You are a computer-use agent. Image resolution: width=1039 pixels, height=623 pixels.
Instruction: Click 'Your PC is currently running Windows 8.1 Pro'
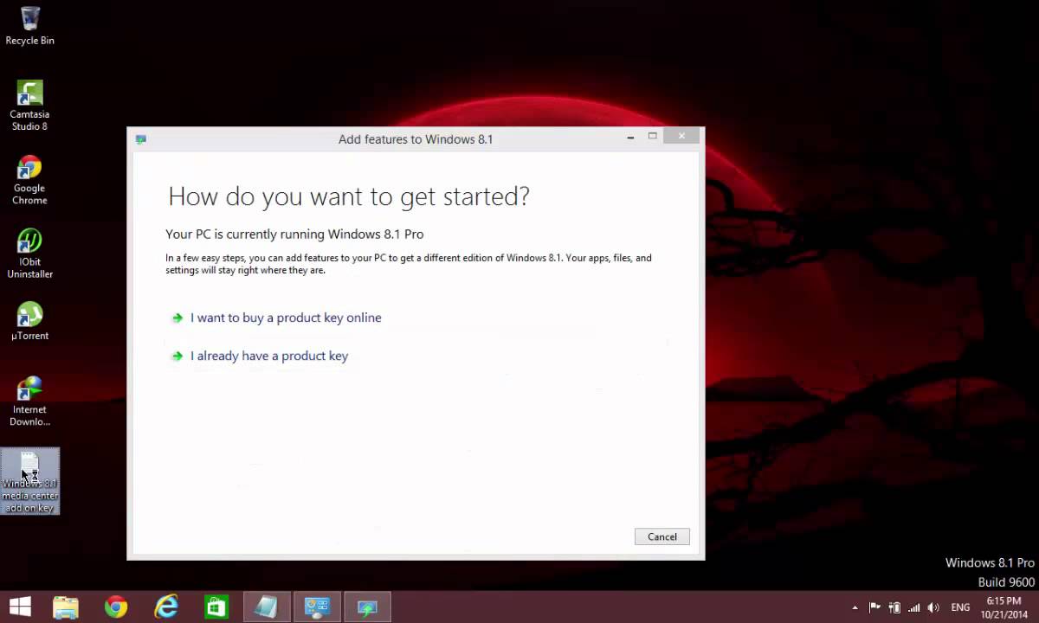tap(294, 234)
